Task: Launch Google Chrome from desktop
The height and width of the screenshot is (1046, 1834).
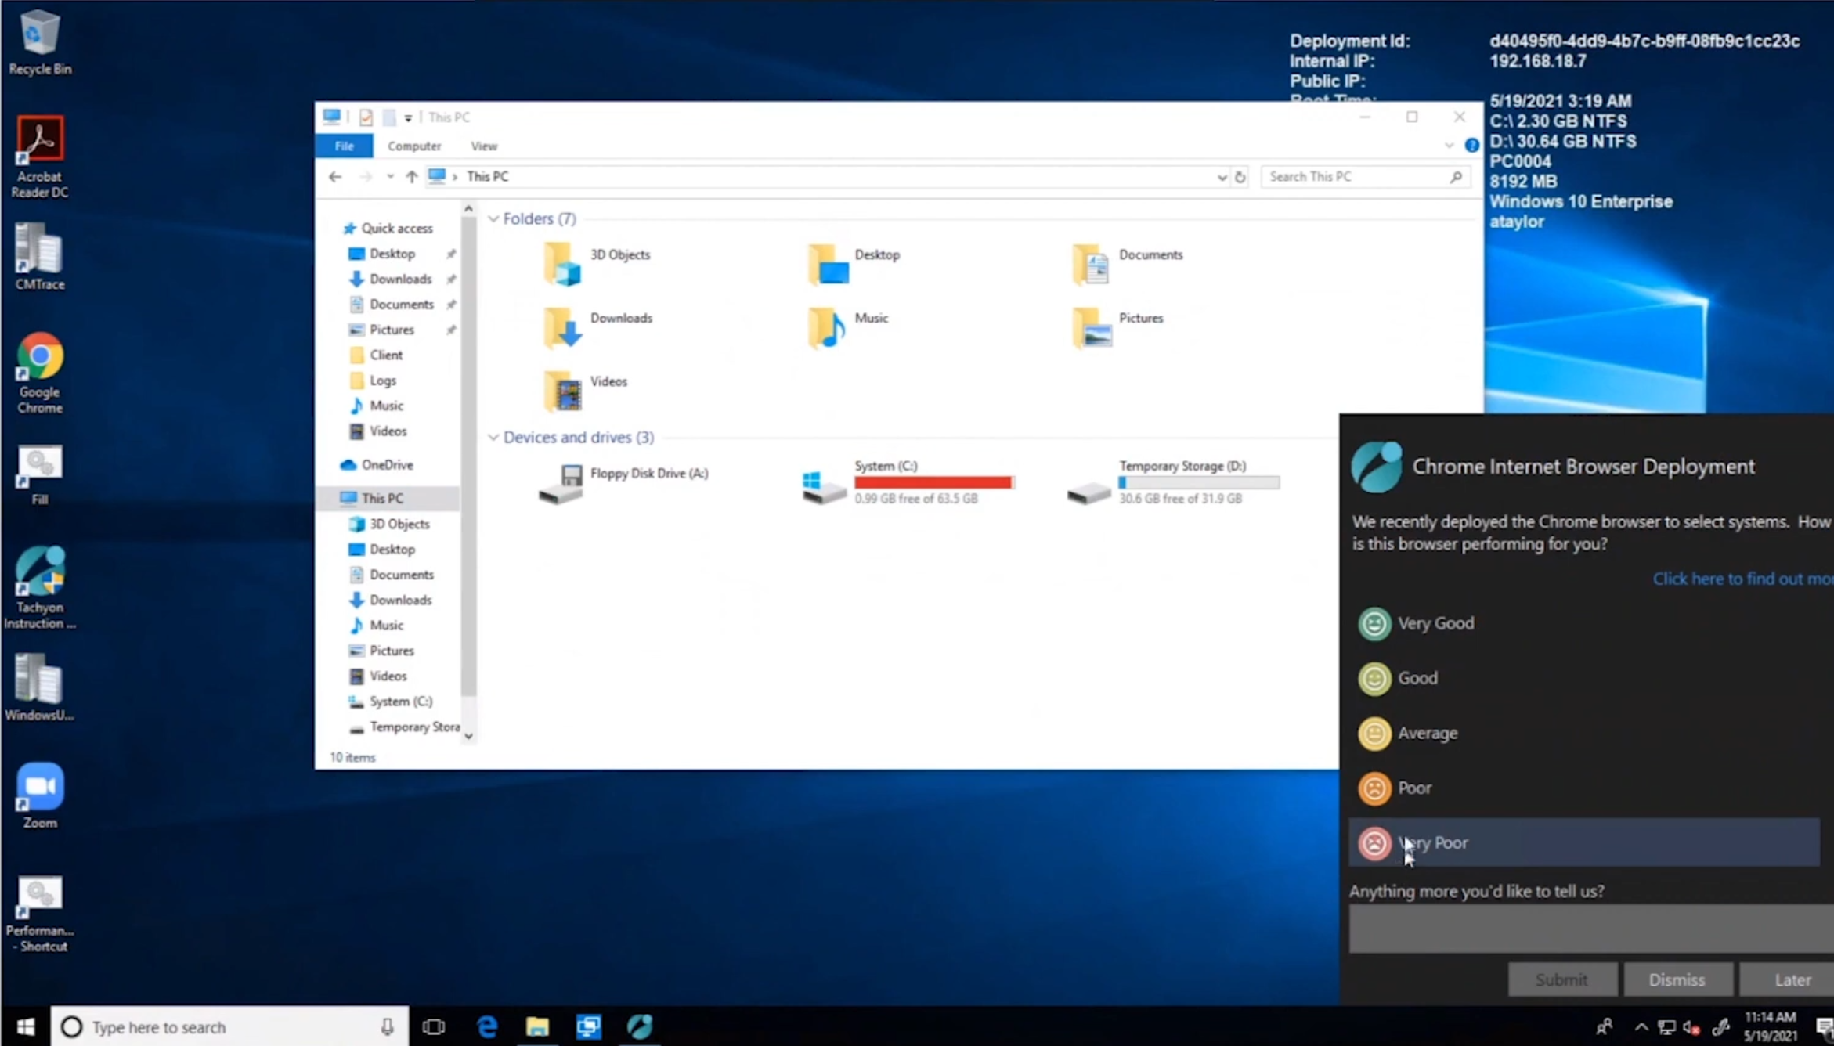Action: pos(39,373)
